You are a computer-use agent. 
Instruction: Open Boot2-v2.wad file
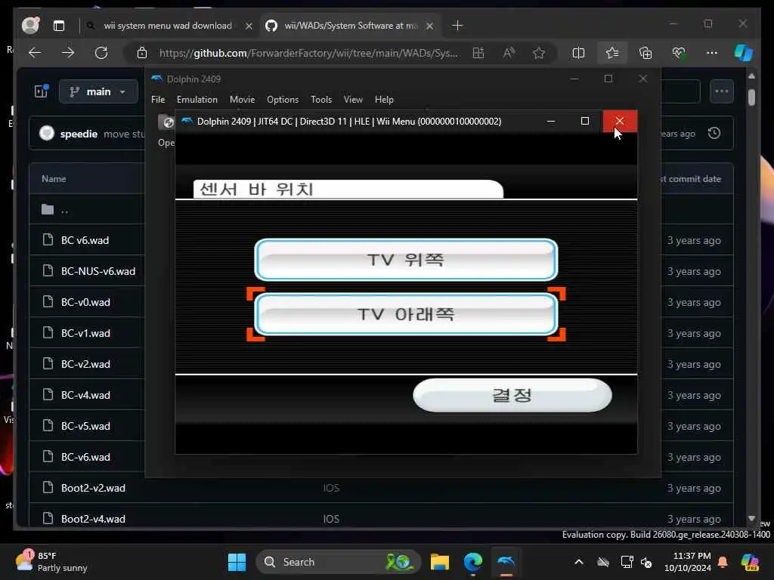[93, 488]
